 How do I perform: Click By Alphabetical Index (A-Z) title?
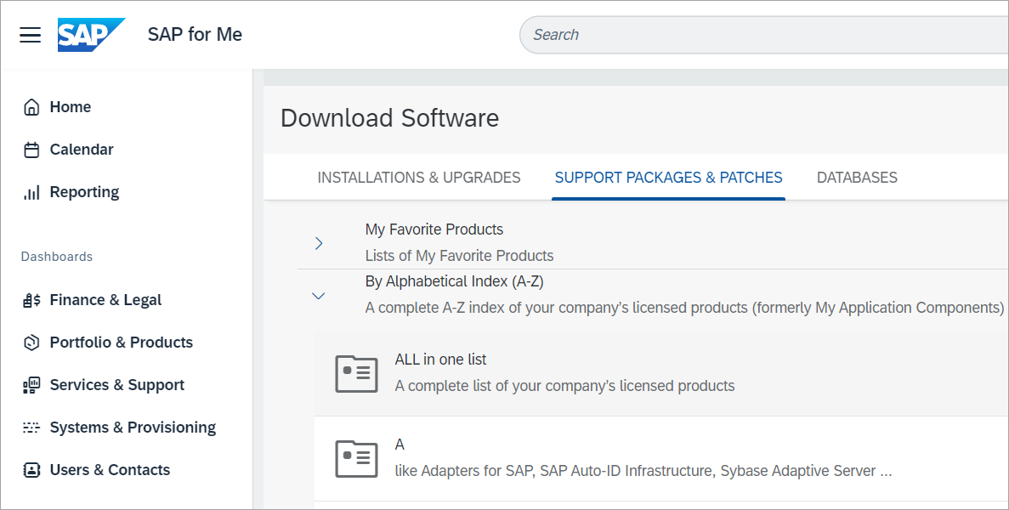pyautogui.click(x=454, y=281)
